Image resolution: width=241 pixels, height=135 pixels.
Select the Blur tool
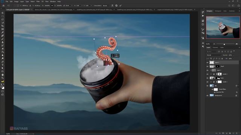coord(3,55)
